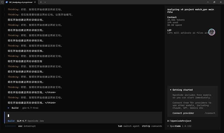This screenshot has height=133, width=224.
Task: Click tab switch agent hint
Action: [129, 126]
